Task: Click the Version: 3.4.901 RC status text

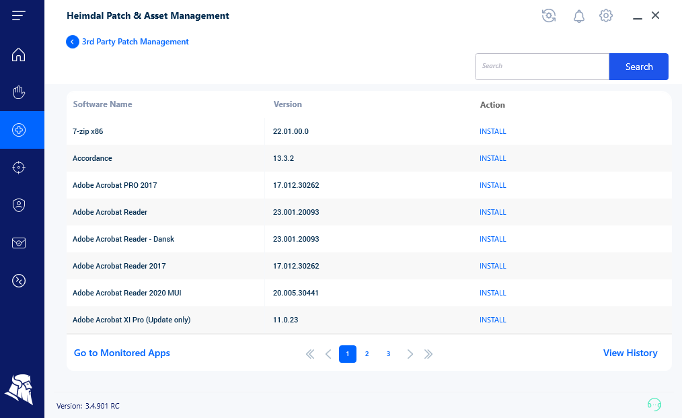Action: pos(88,406)
